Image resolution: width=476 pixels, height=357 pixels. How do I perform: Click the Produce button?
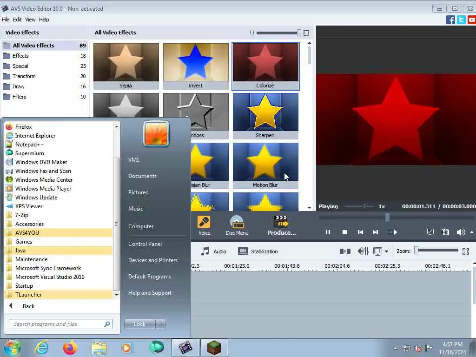click(281, 225)
